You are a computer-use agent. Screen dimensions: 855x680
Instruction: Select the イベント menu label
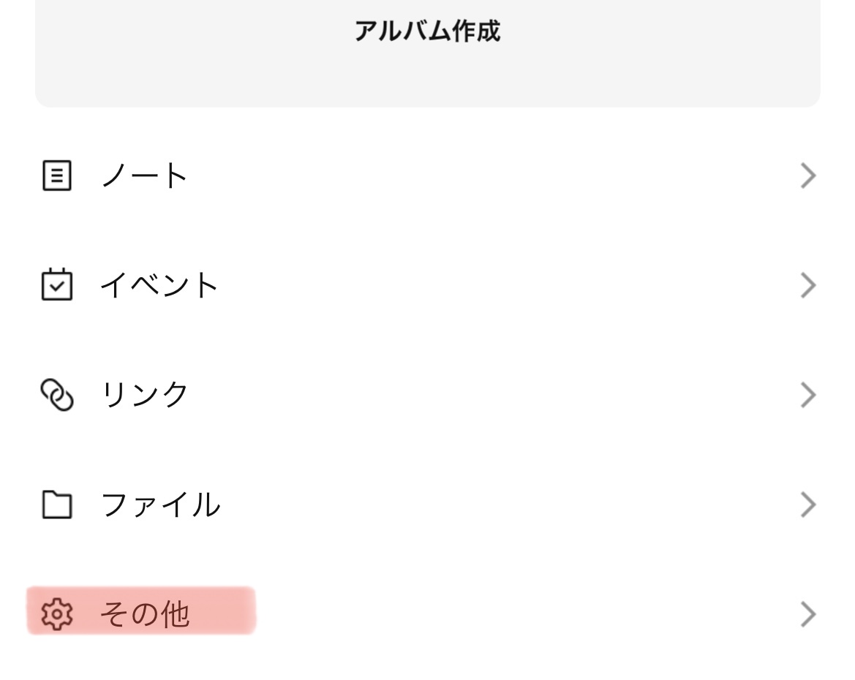click(x=159, y=285)
